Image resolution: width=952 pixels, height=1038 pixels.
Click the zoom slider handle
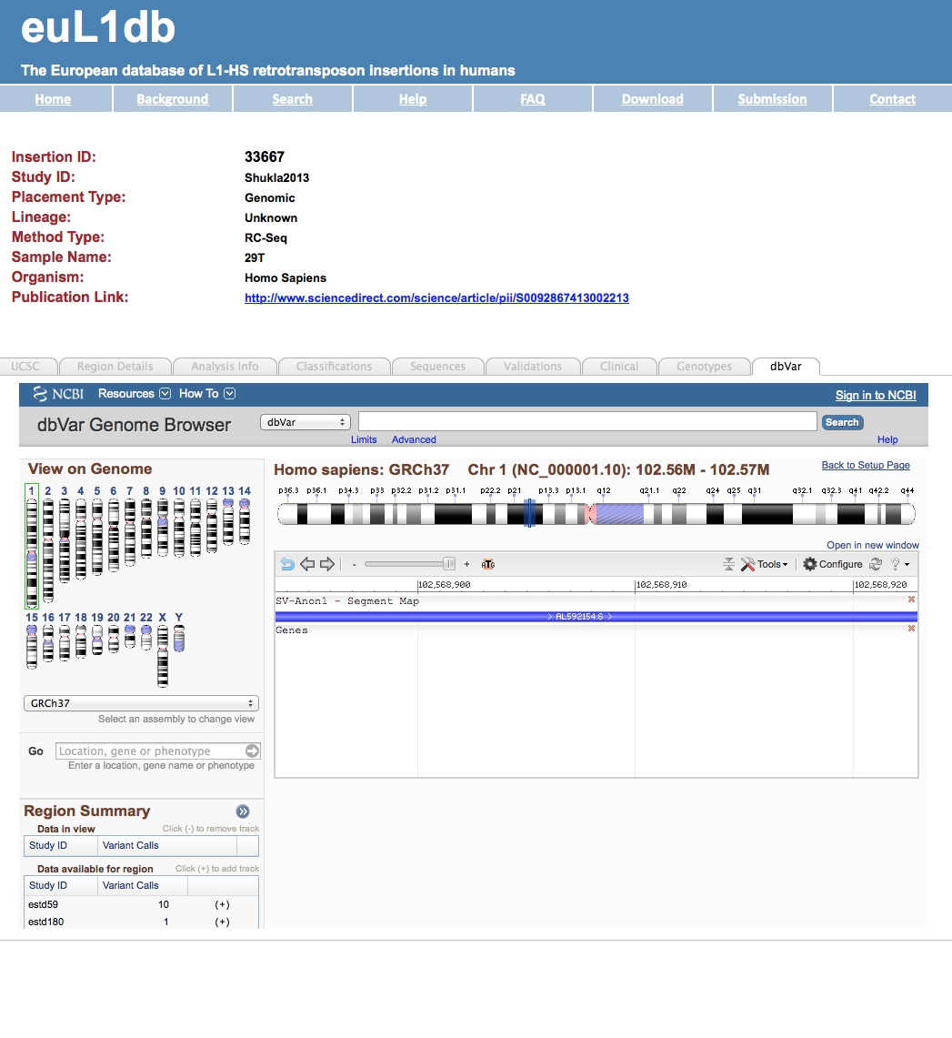448,564
